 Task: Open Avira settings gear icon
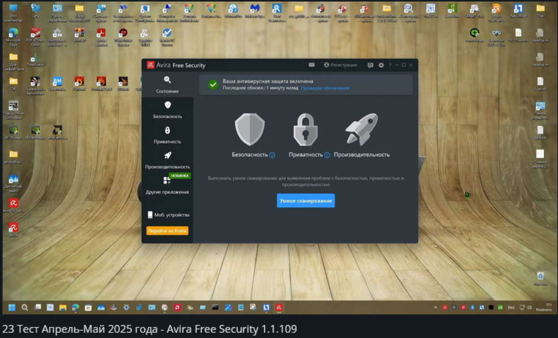[x=381, y=65]
